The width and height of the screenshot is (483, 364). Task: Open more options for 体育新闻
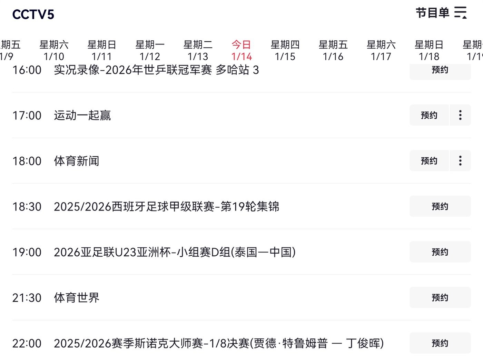(460, 161)
